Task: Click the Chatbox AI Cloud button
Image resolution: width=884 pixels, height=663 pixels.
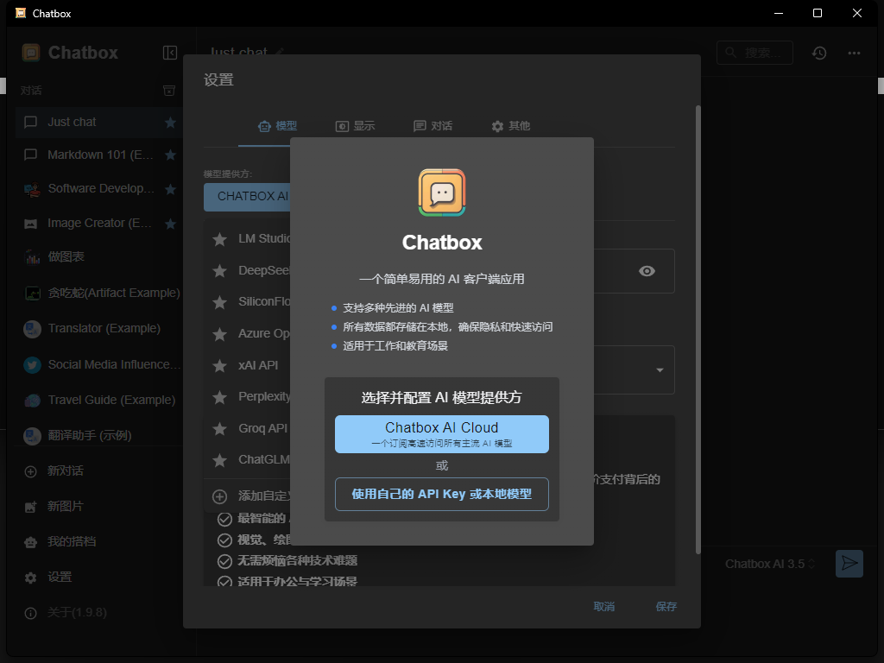Action: click(441, 434)
